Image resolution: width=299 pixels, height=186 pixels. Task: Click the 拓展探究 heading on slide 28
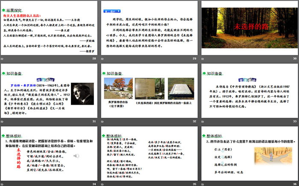click(14, 11)
